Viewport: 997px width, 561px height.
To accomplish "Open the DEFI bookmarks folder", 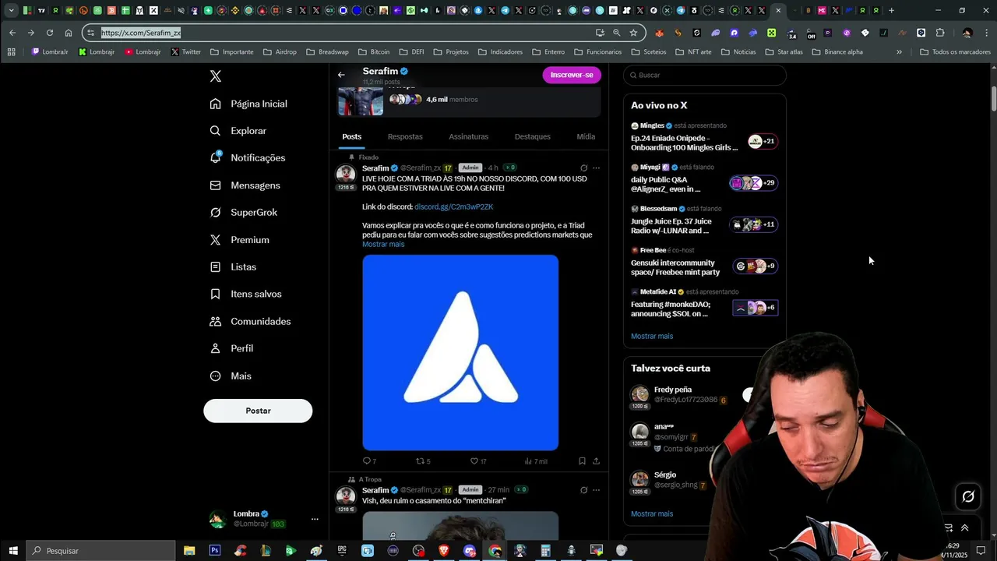I will [411, 52].
